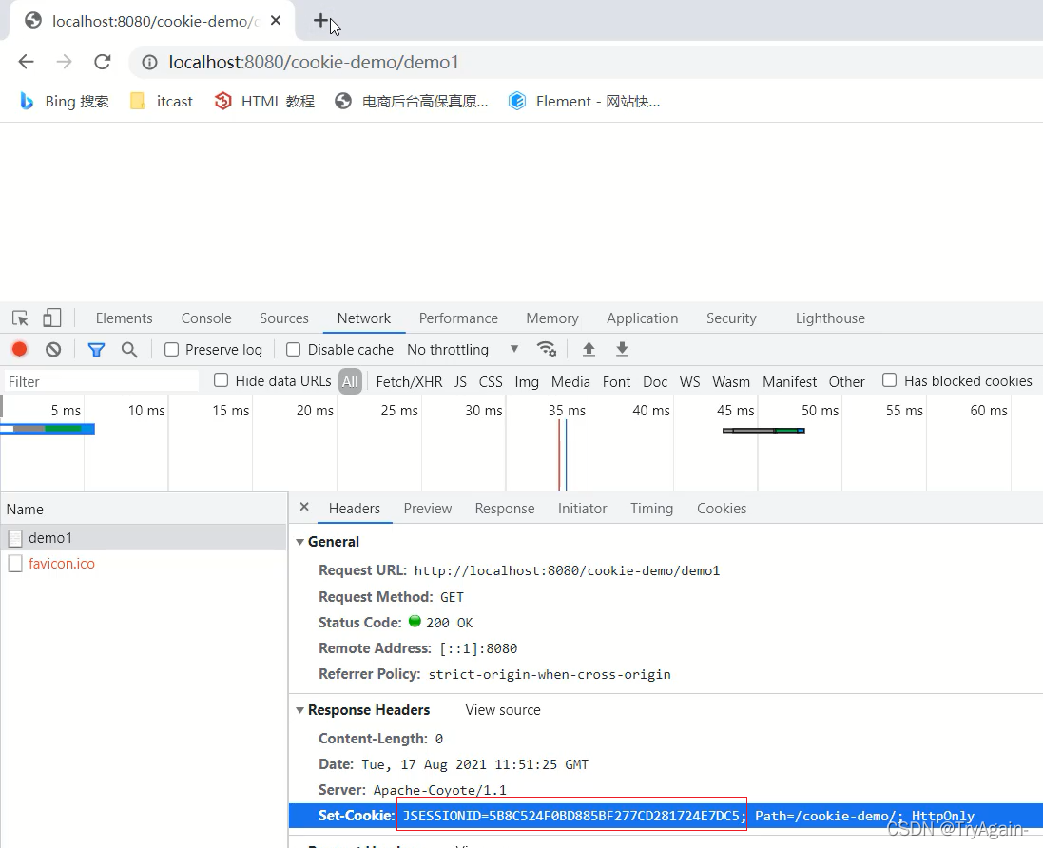Click the site info icon in address bar
Image resolution: width=1043 pixels, height=848 pixels.
pyautogui.click(x=149, y=62)
